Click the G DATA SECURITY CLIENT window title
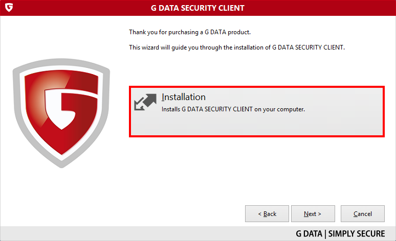 (197, 8)
